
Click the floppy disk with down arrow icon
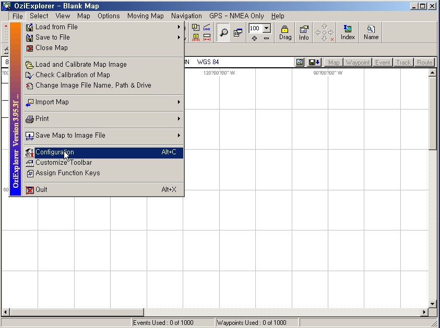click(314, 62)
